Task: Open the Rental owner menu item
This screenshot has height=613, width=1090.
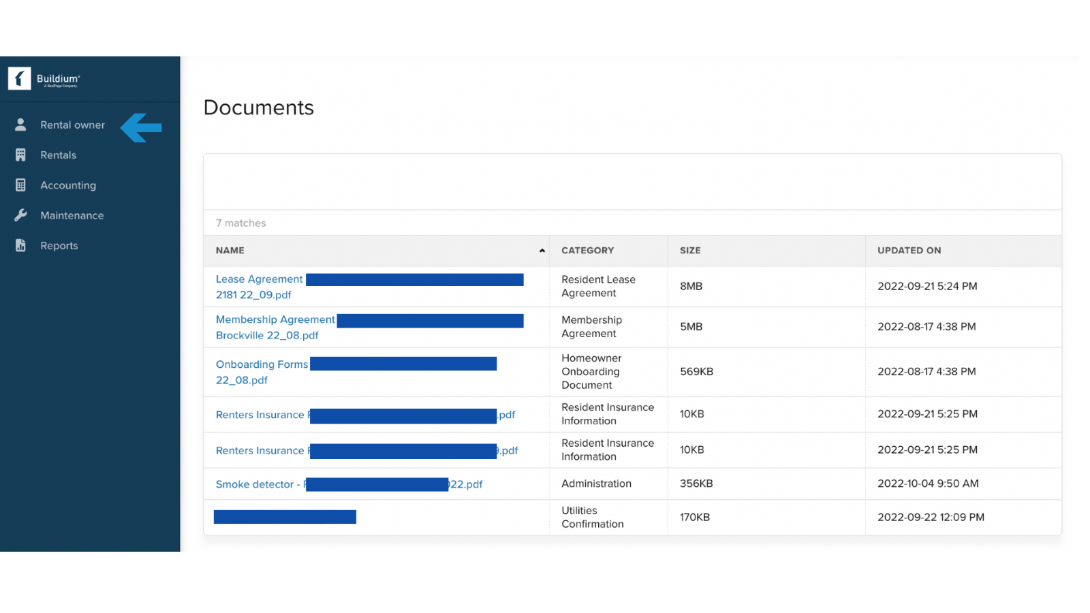Action: 72,125
